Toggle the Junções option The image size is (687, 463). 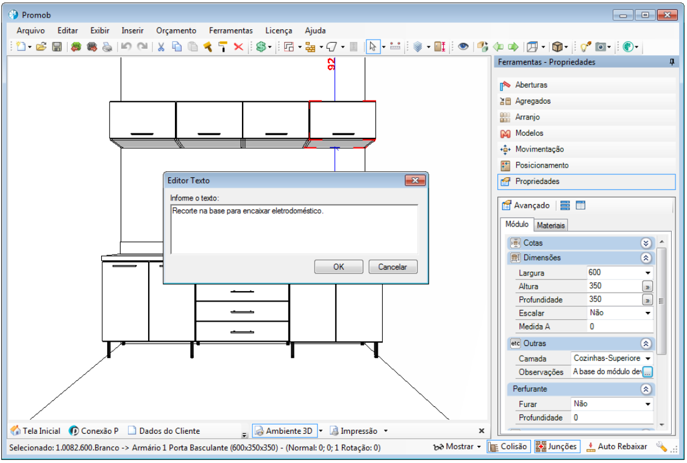pyautogui.click(x=557, y=447)
